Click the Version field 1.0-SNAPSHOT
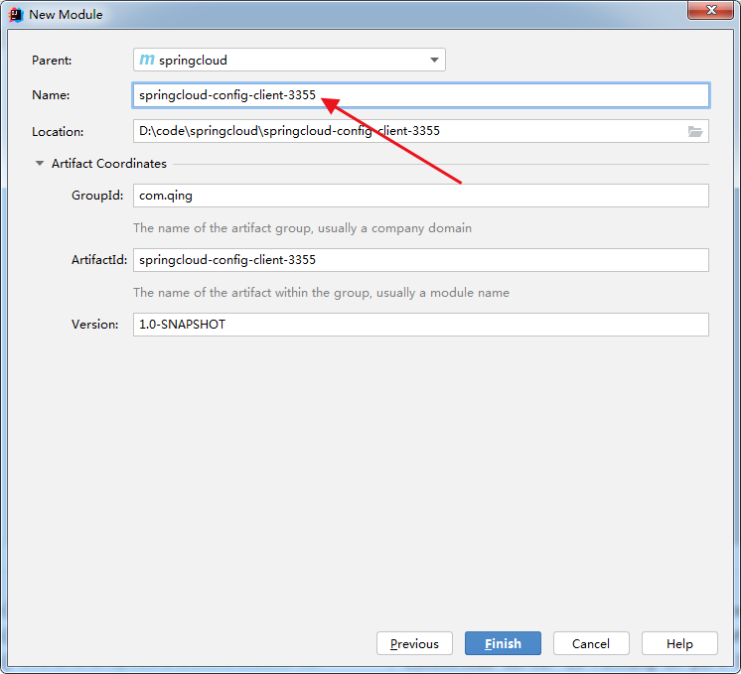 [421, 325]
